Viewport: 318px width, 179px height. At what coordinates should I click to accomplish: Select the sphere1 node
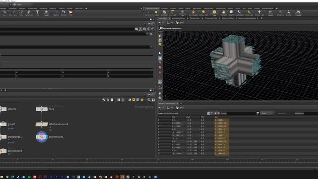coord(3,109)
